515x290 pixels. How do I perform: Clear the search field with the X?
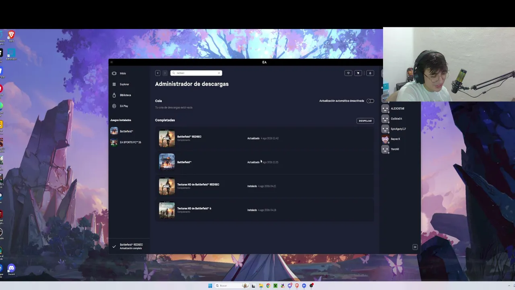point(219,73)
